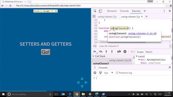
Task: Follow the using-classes-3.js:19 link in tooltip
Action: tap(142, 33)
